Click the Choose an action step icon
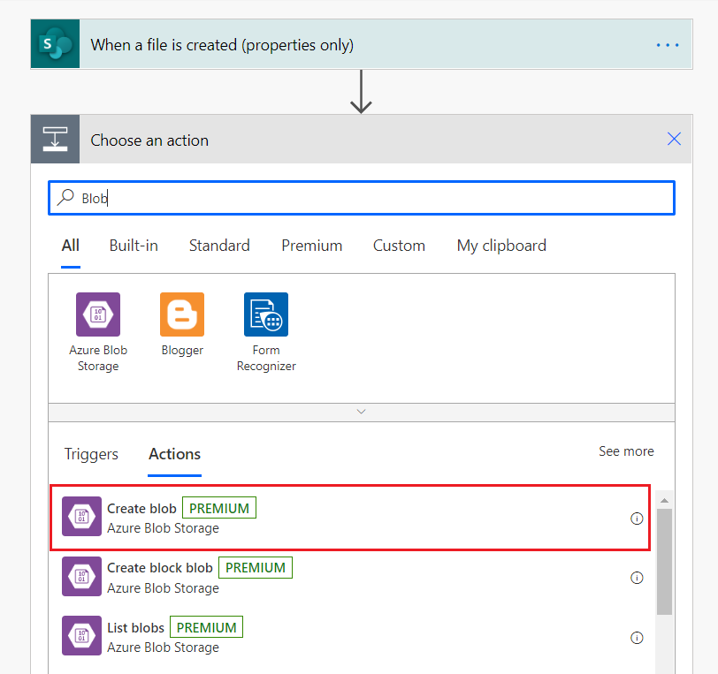Screen dimensions: 718x674 click(55, 140)
